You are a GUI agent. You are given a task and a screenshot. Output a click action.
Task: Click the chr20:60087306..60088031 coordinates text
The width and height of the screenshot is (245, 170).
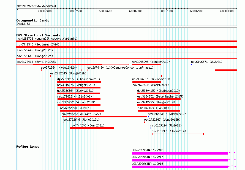click(36, 6)
